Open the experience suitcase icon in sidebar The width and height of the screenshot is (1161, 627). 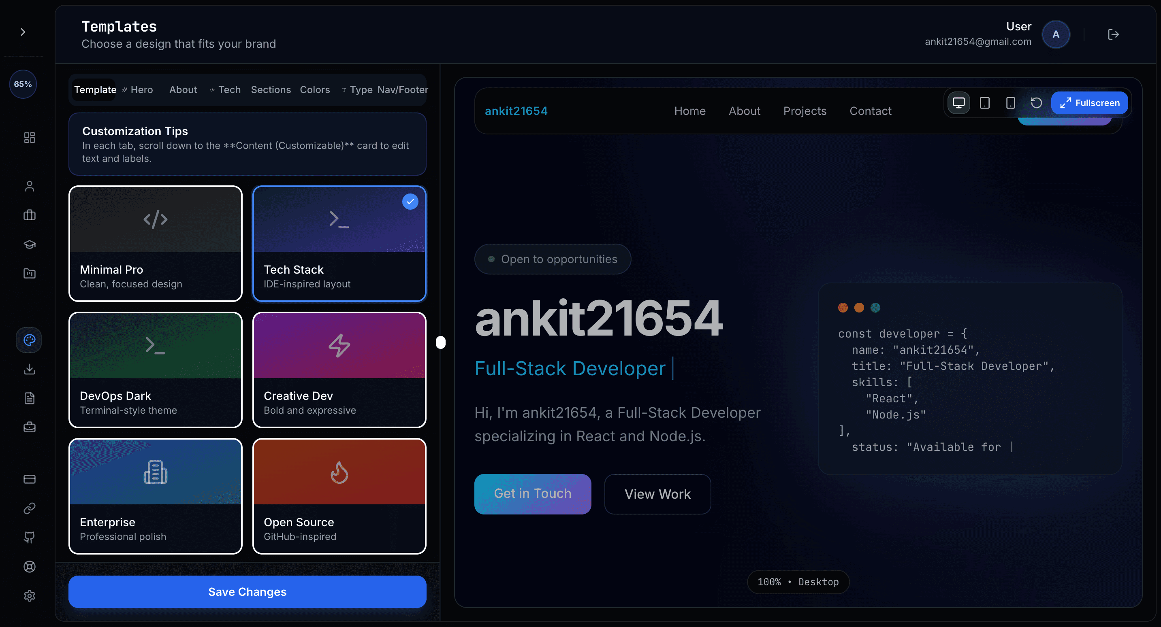[29, 215]
